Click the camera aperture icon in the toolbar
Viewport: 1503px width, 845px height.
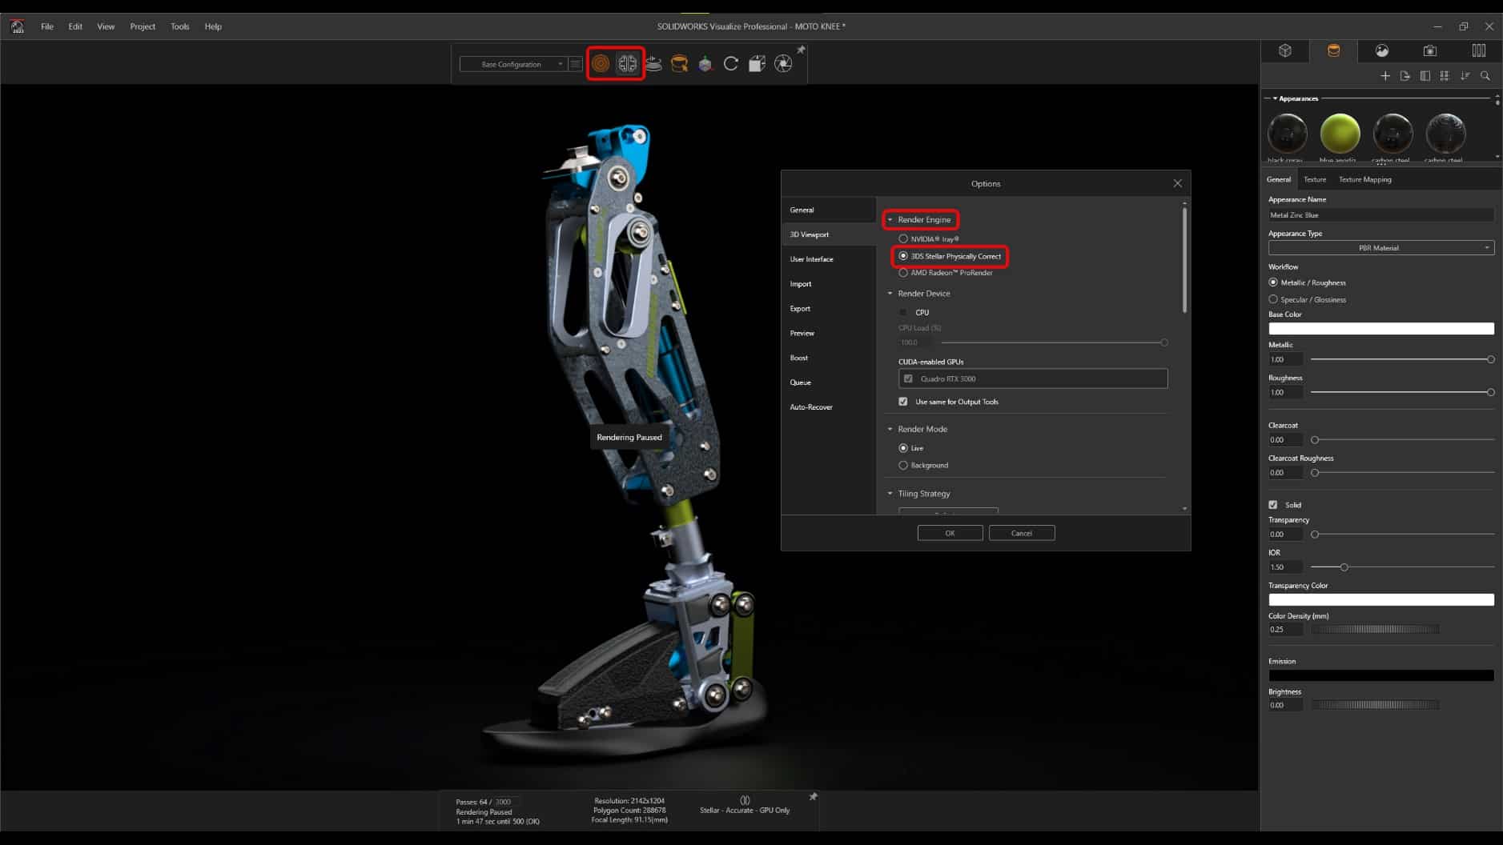[x=784, y=64]
